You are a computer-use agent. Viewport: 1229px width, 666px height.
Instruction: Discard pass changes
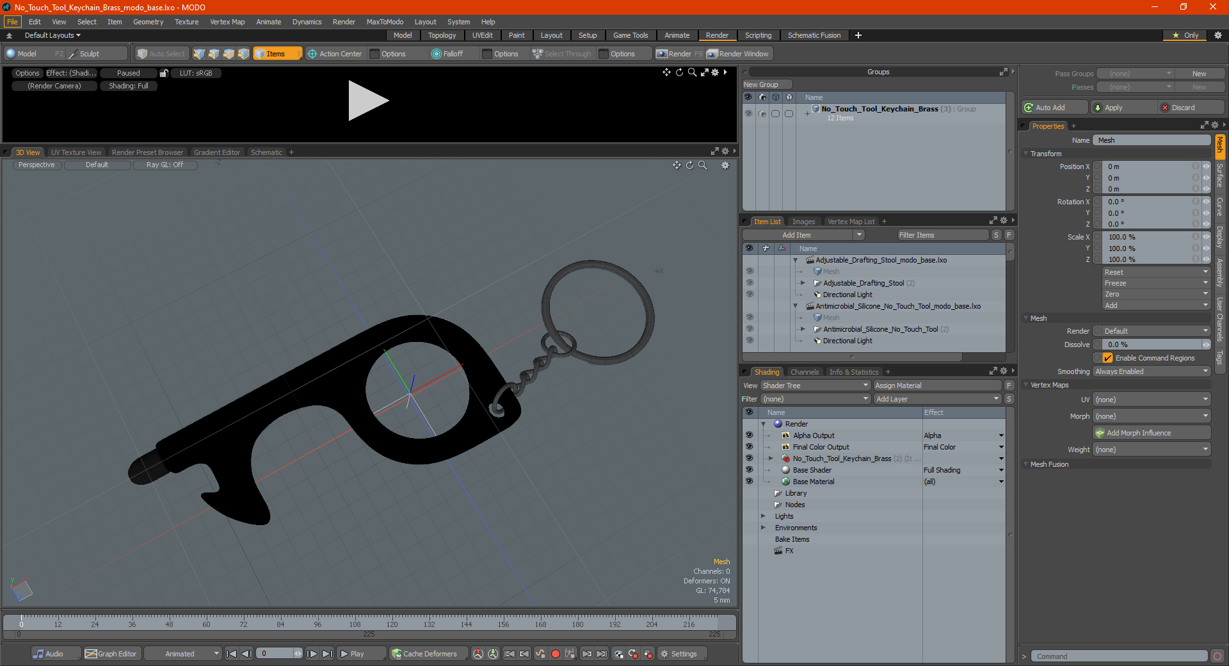(x=1191, y=108)
